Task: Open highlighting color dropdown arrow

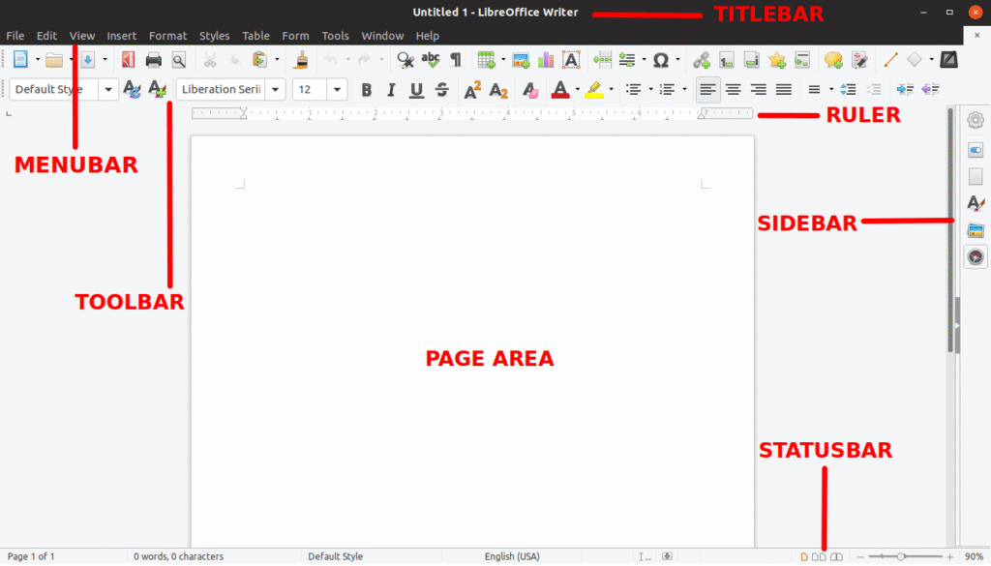Action: (x=611, y=90)
